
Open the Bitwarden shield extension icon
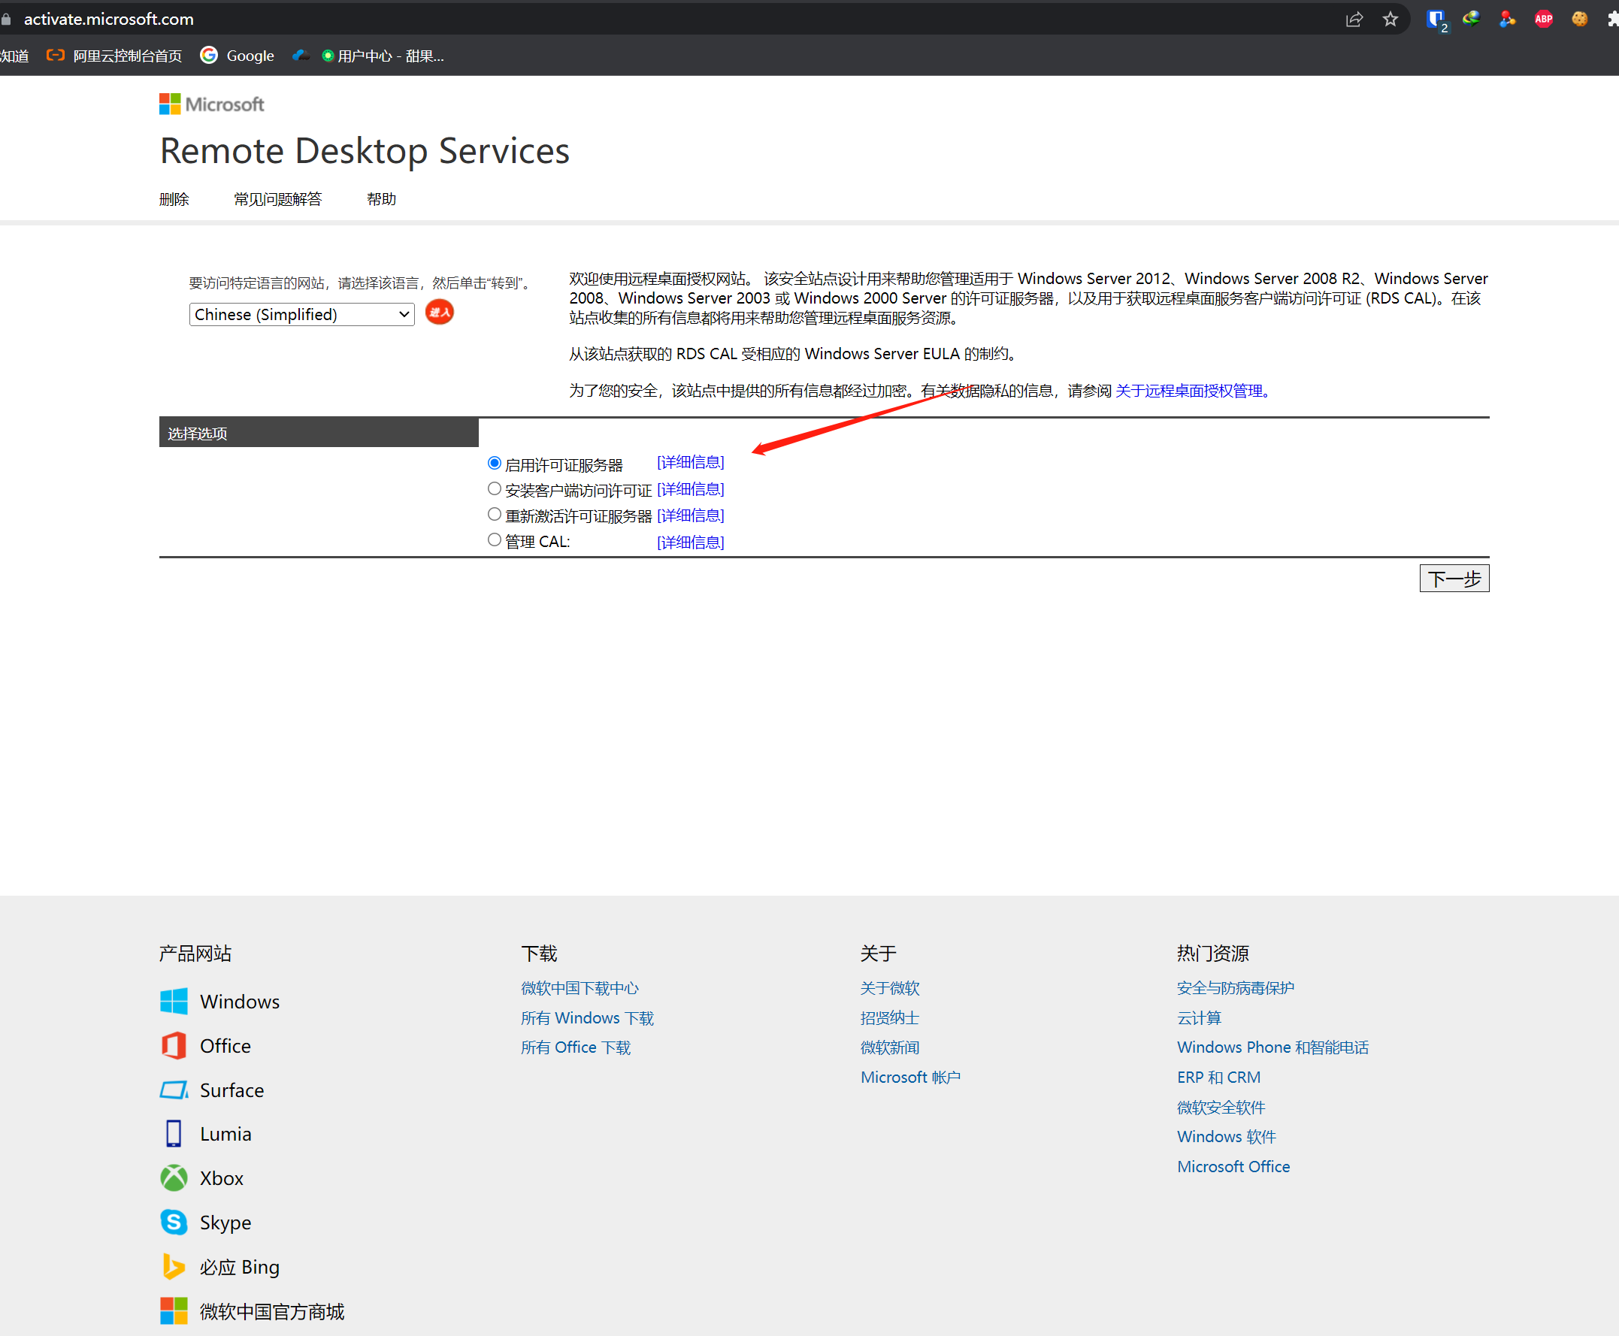coord(1436,20)
